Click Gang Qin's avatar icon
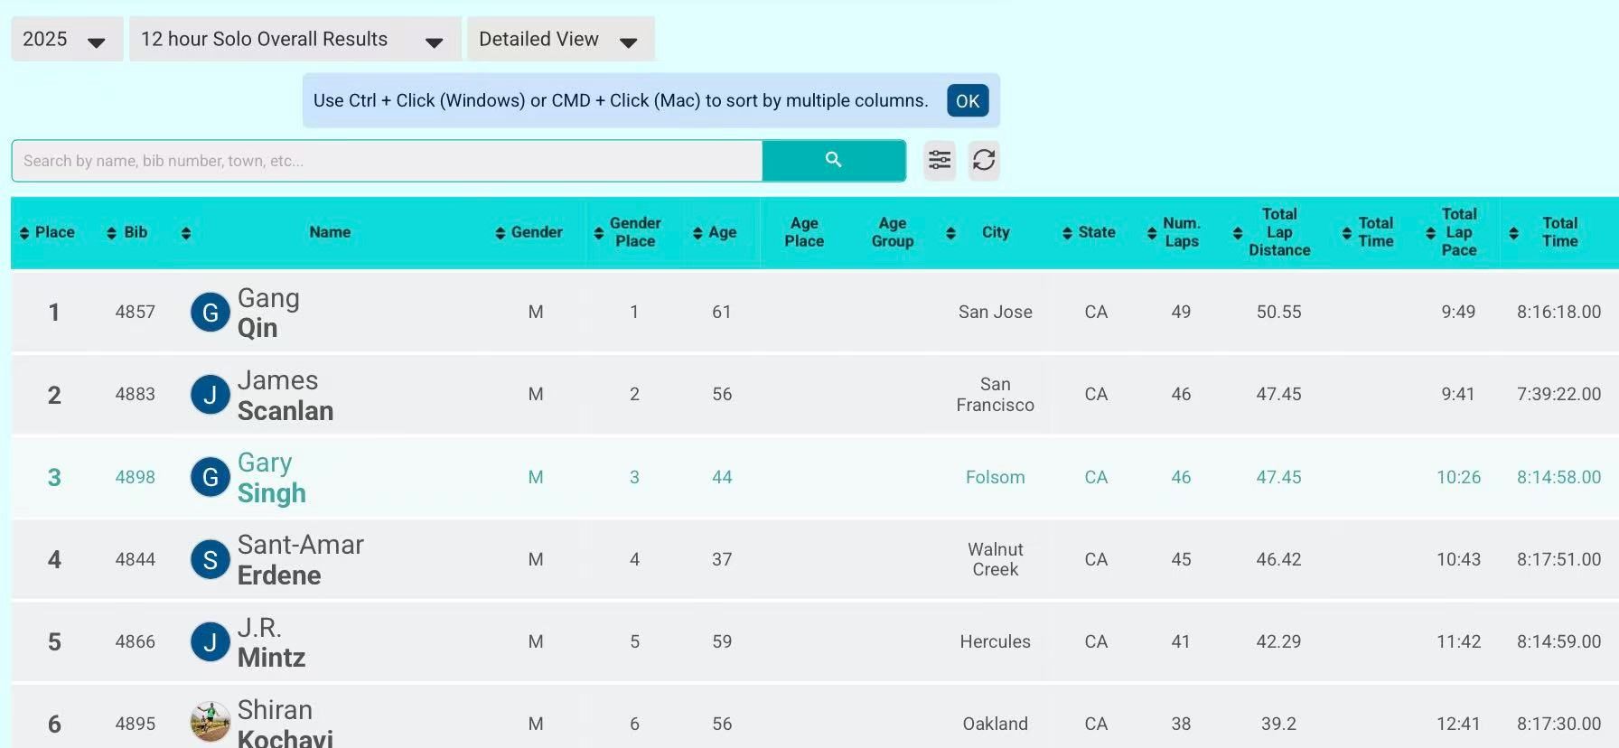 click(211, 313)
